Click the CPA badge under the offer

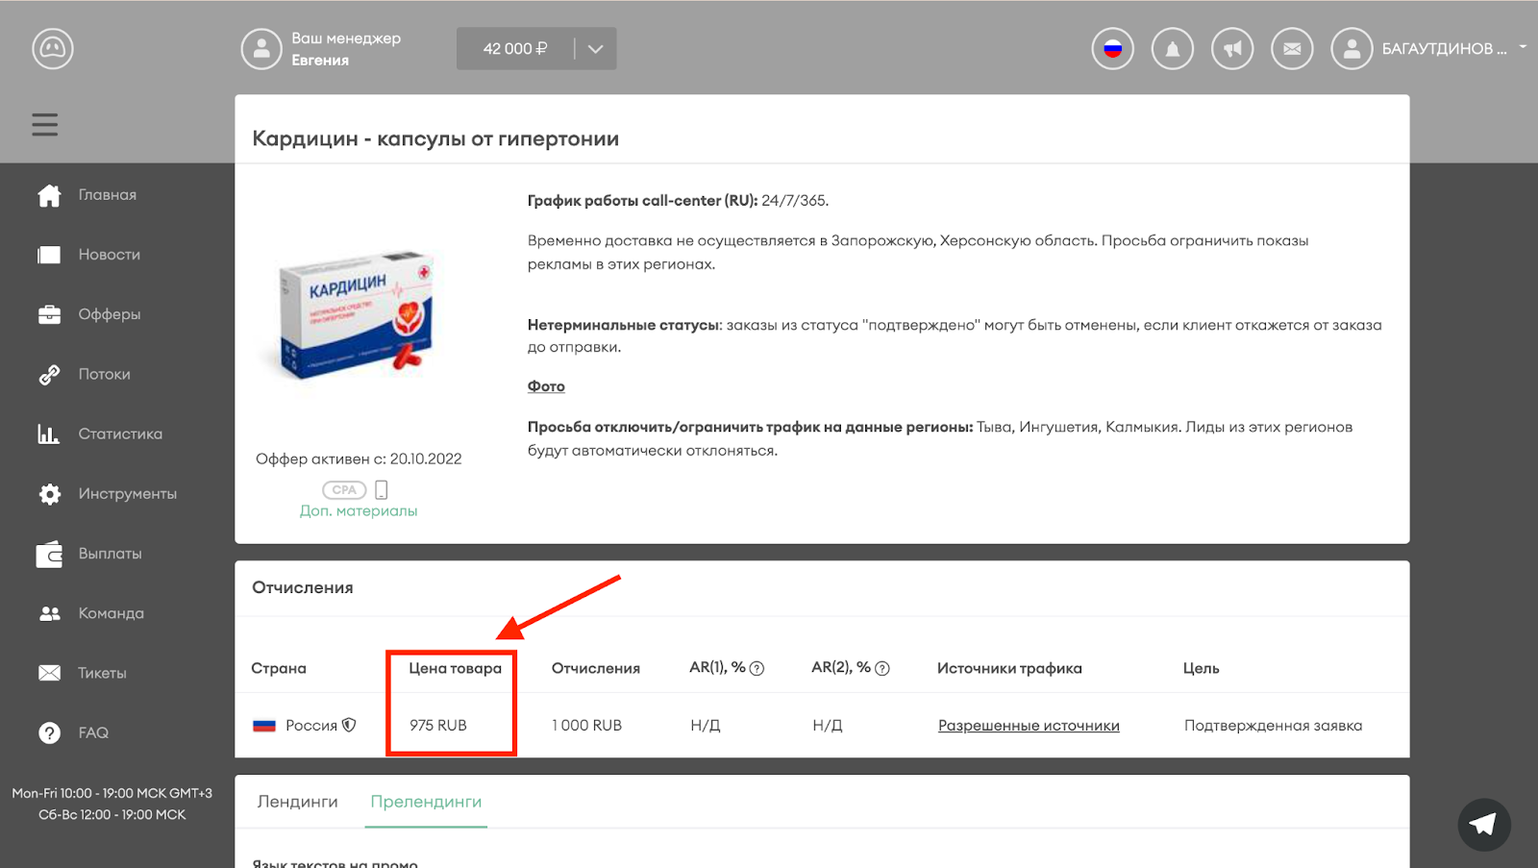pos(344,489)
